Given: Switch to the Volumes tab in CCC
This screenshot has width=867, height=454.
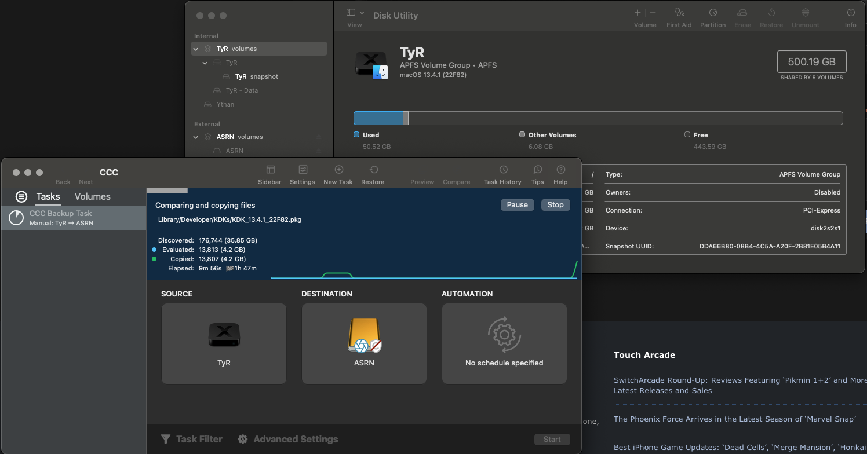Looking at the screenshot, I should point(93,196).
